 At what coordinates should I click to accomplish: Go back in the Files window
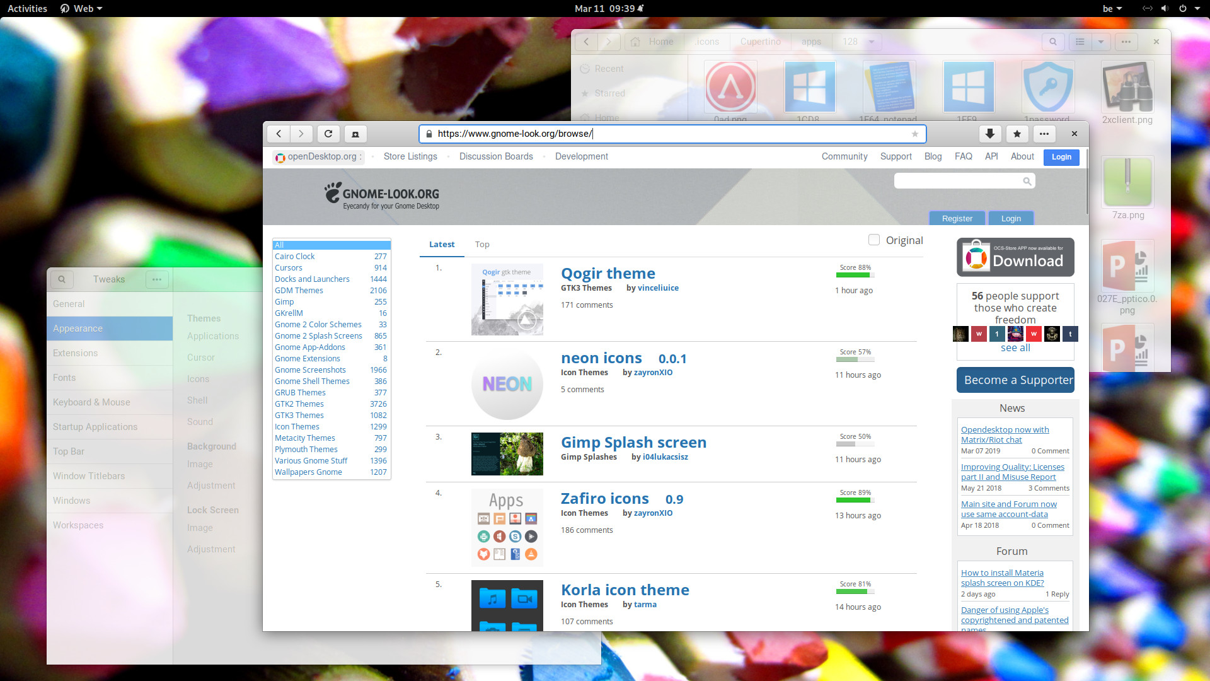pyautogui.click(x=586, y=42)
